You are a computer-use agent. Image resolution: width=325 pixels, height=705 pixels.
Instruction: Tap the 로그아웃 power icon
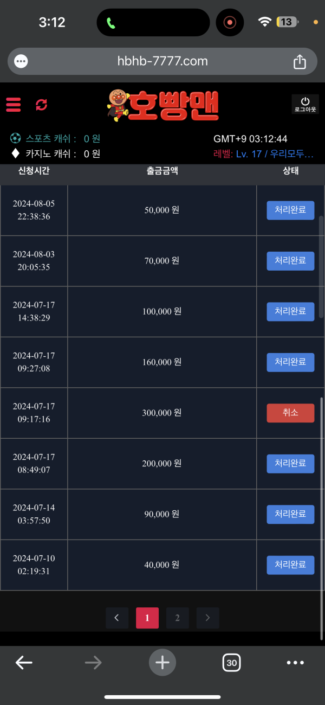coord(305,104)
